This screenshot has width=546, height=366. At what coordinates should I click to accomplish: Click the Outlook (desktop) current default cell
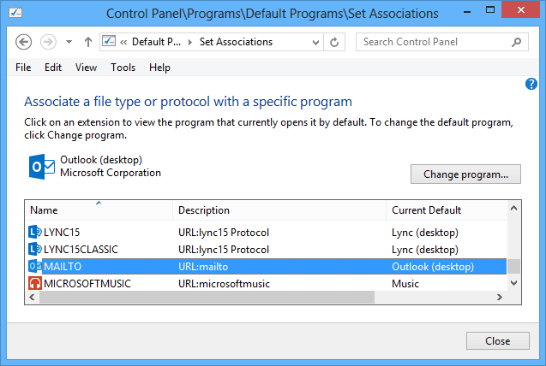tap(433, 266)
